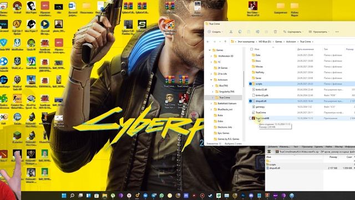Select Electronic Arts in folder tree

225,127
